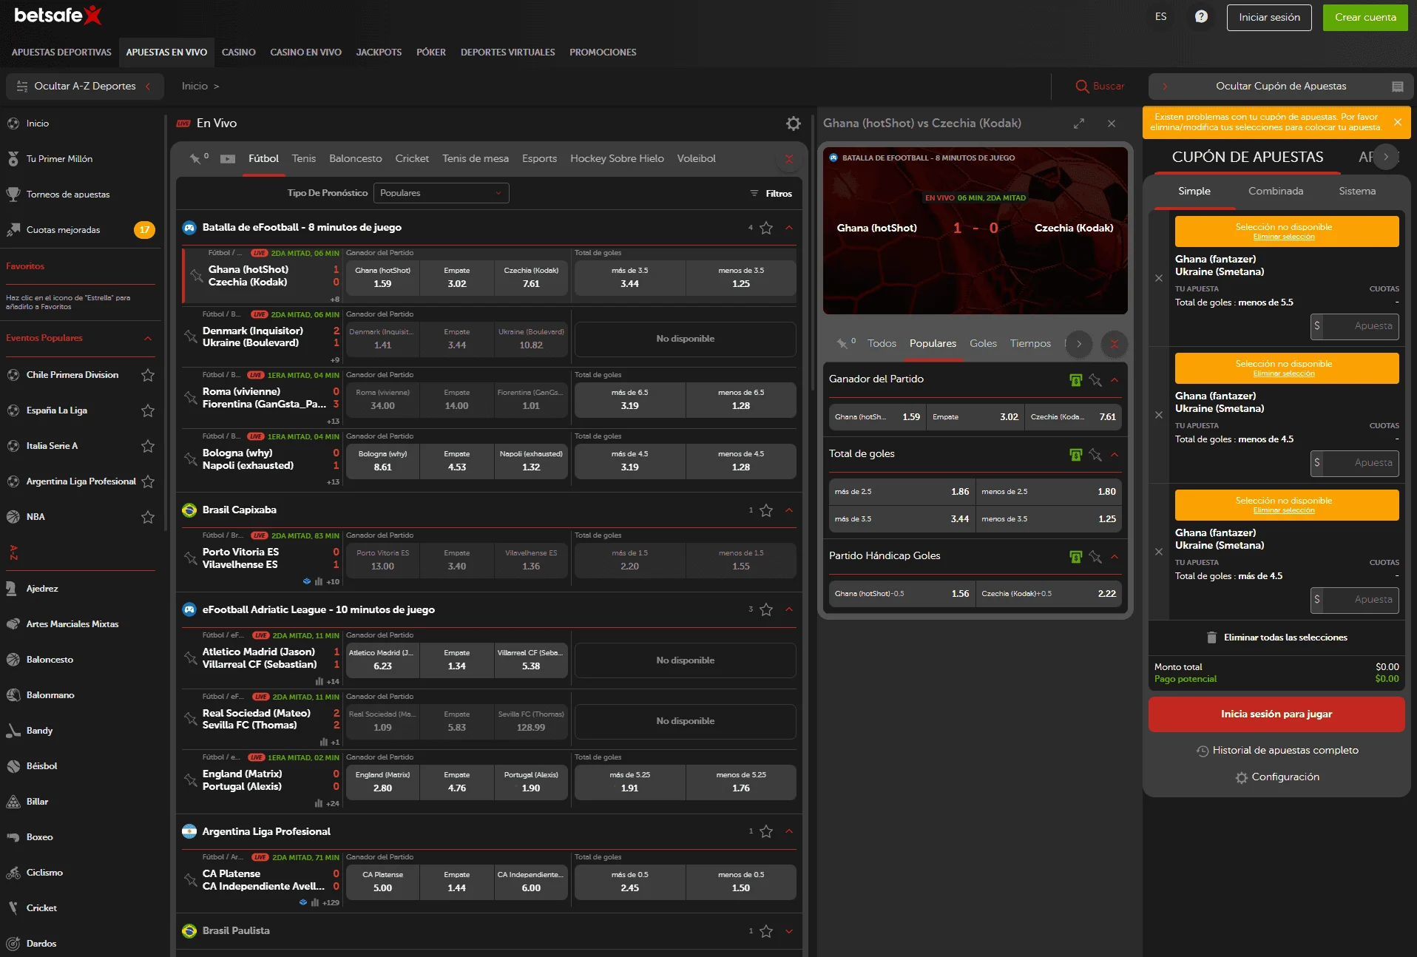This screenshot has width=1417, height=957.
Task: Switch to Tenis live tab
Action: click(x=303, y=159)
